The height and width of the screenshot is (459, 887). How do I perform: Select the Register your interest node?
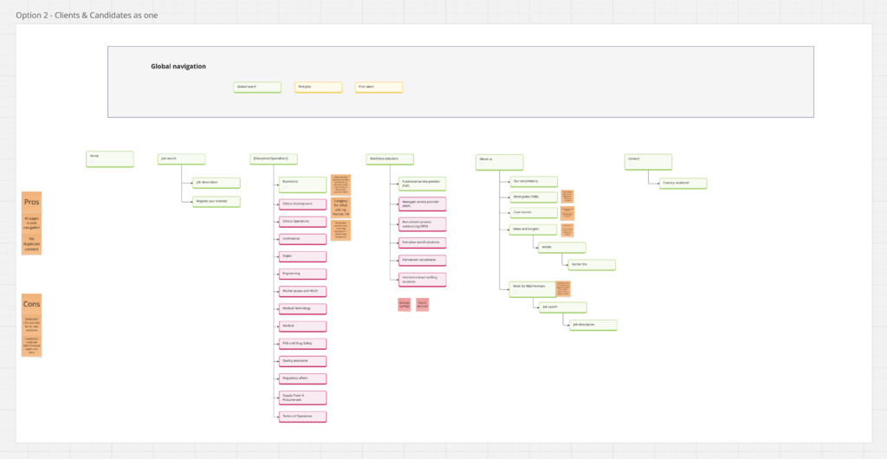pyautogui.click(x=217, y=202)
